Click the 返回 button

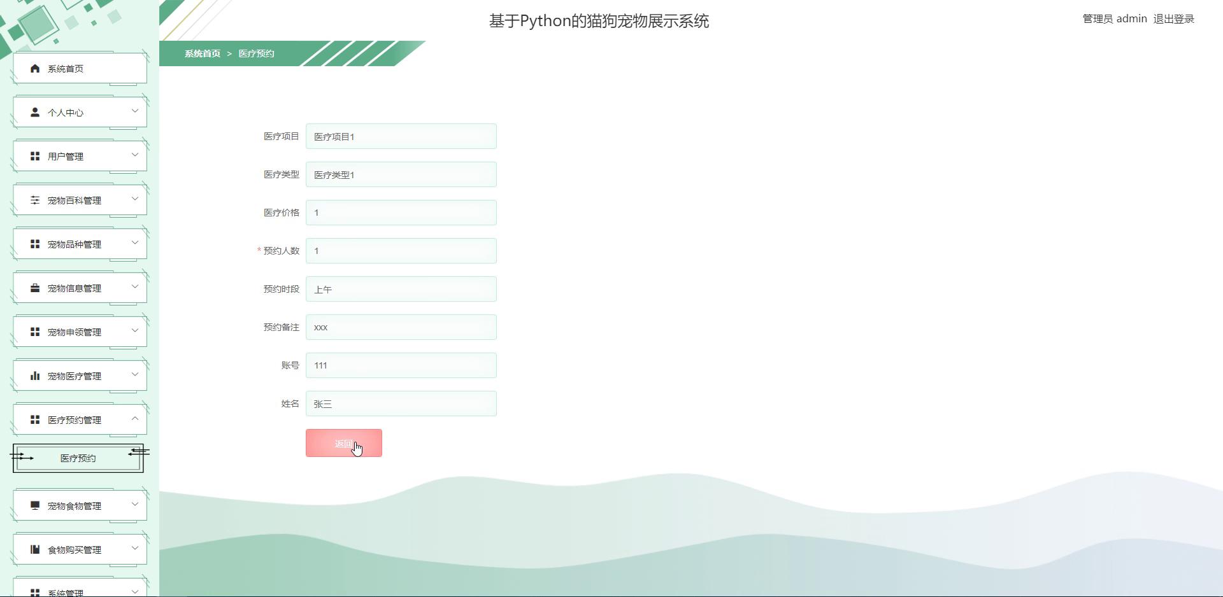[344, 443]
